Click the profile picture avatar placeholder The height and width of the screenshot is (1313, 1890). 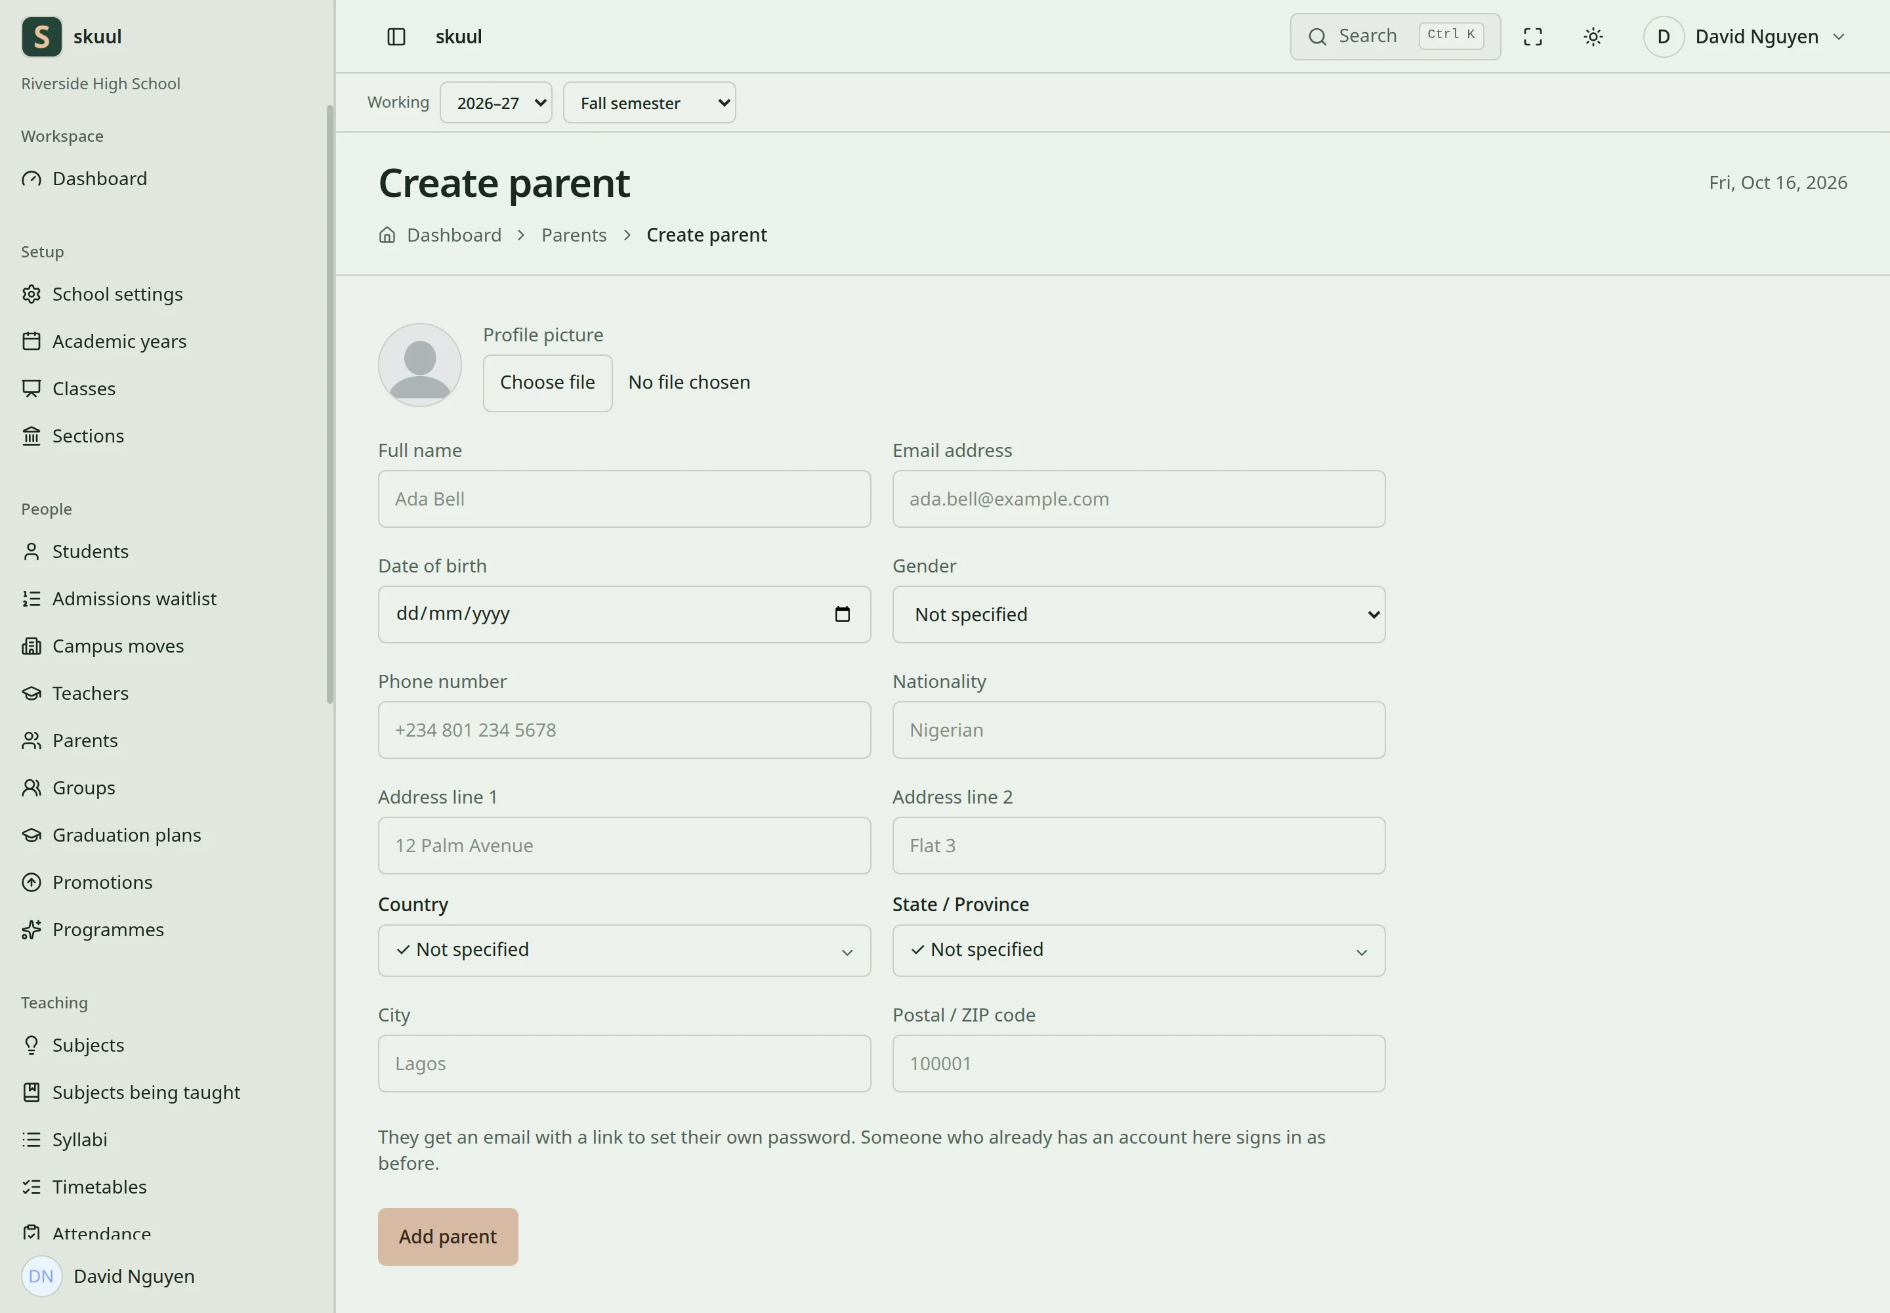click(419, 364)
